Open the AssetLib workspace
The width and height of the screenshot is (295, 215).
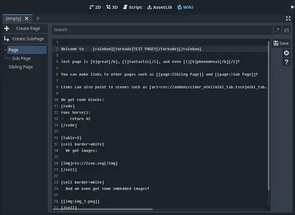(x=160, y=7)
